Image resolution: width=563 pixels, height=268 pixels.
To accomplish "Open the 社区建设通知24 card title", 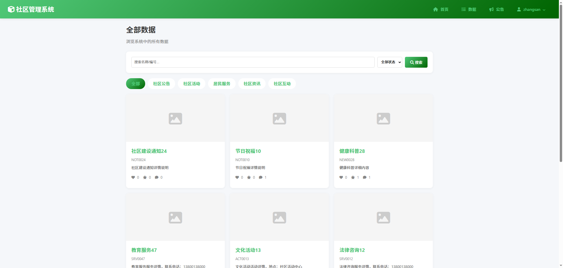I will click(149, 151).
